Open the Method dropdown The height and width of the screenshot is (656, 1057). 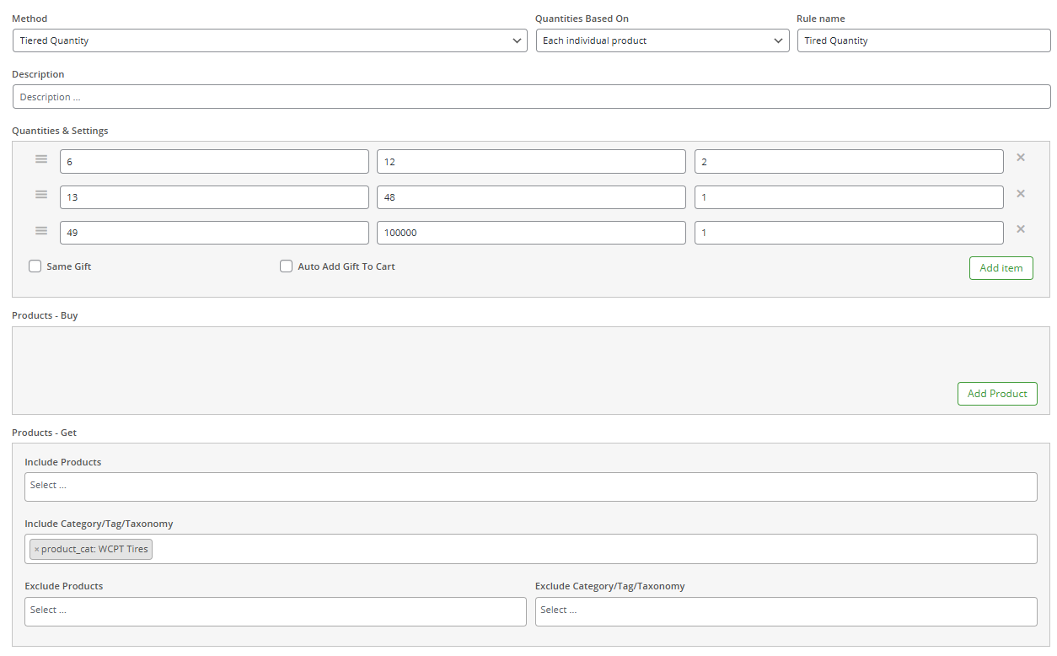270,40
